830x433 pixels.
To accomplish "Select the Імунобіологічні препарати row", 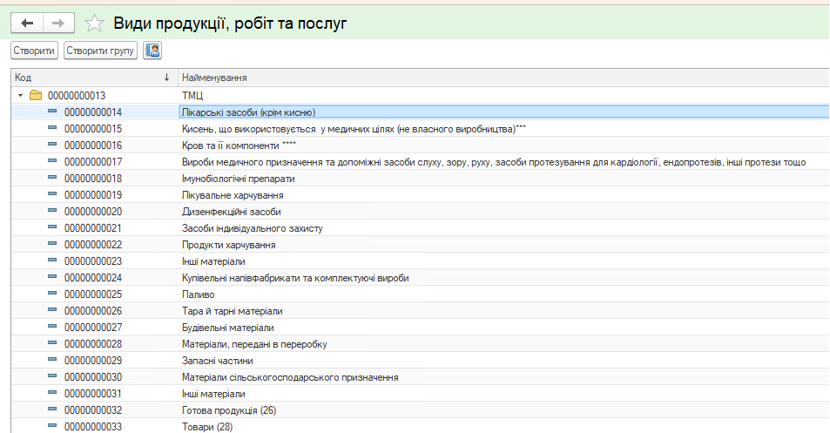I will point(238,178).
